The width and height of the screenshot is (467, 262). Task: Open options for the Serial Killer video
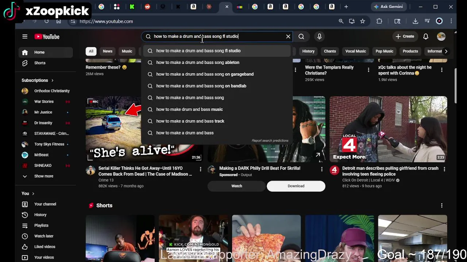point(200,169)
